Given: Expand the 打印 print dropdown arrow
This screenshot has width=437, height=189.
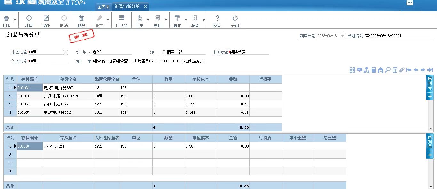Looking at the screenshot, I should (15, 20).
